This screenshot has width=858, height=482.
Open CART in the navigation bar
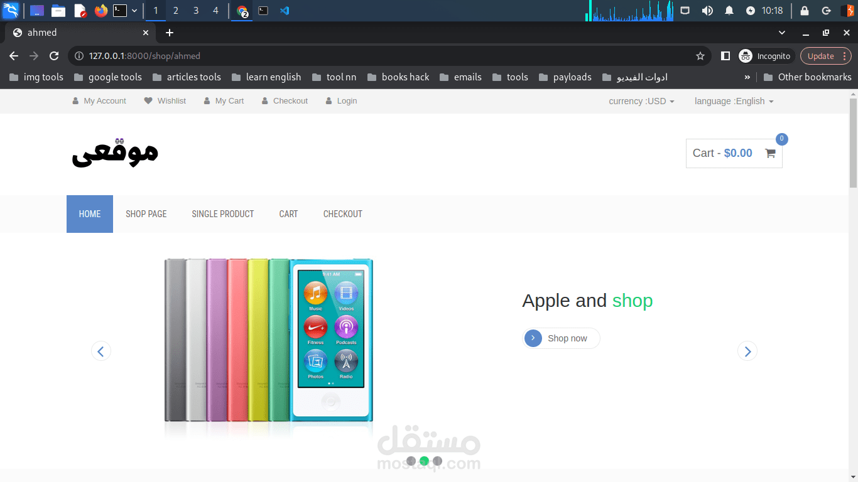tap(288, 214)
